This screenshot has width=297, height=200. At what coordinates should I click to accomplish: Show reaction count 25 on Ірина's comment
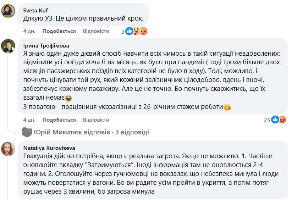[267, 120]
